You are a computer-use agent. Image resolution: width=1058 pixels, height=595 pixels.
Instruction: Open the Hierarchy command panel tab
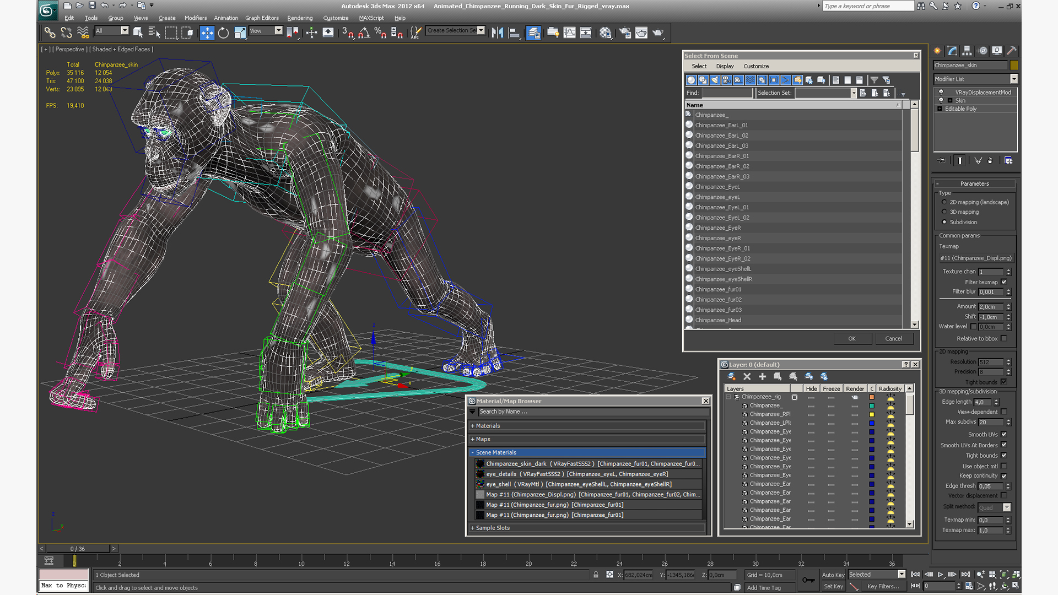(967, 51)
